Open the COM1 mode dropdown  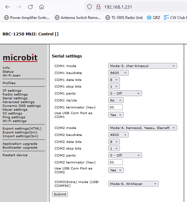[x=142, y=66]
